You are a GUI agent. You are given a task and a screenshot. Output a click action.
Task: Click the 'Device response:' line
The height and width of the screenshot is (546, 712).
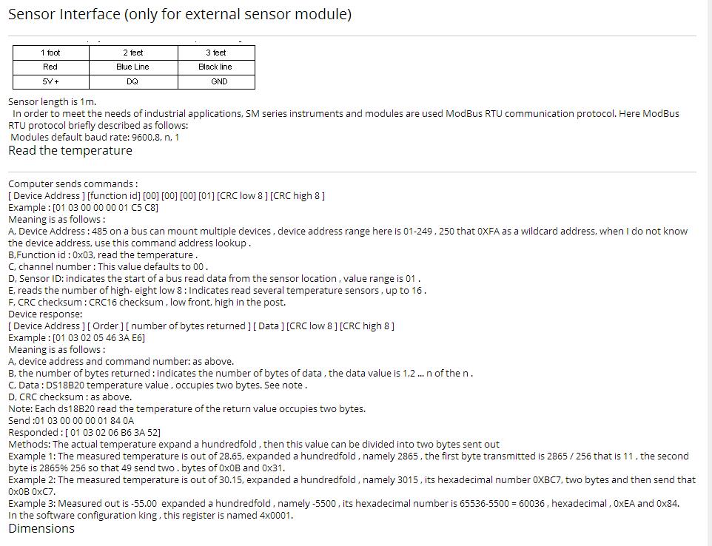pos(45,314)
